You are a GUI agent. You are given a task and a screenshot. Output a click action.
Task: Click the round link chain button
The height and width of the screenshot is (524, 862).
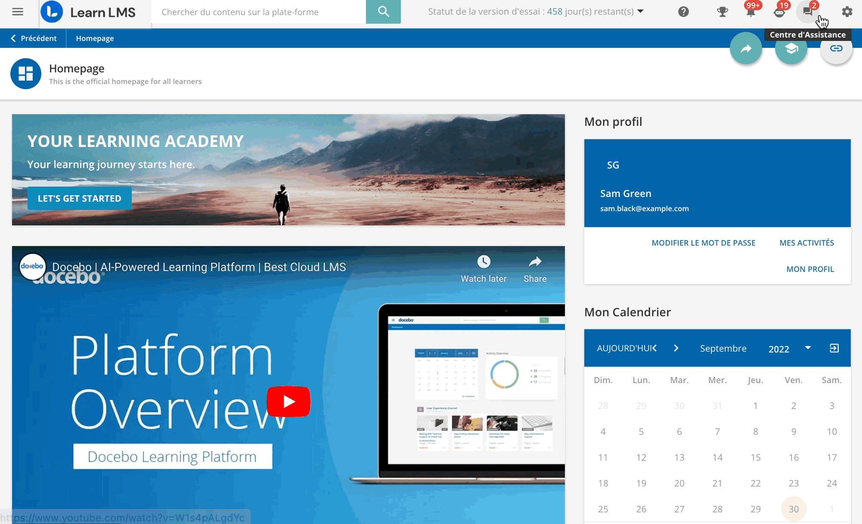[x=836, y=48]
